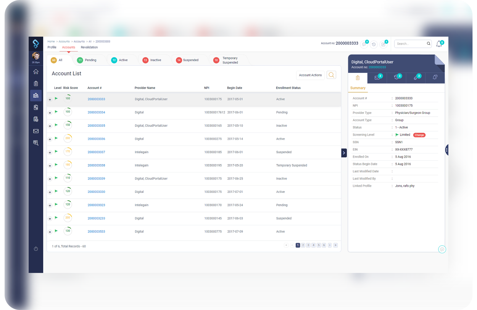Open the edit note icon in header
The width and height of the screenshot is (477, 310).
(x=384, y=44)
